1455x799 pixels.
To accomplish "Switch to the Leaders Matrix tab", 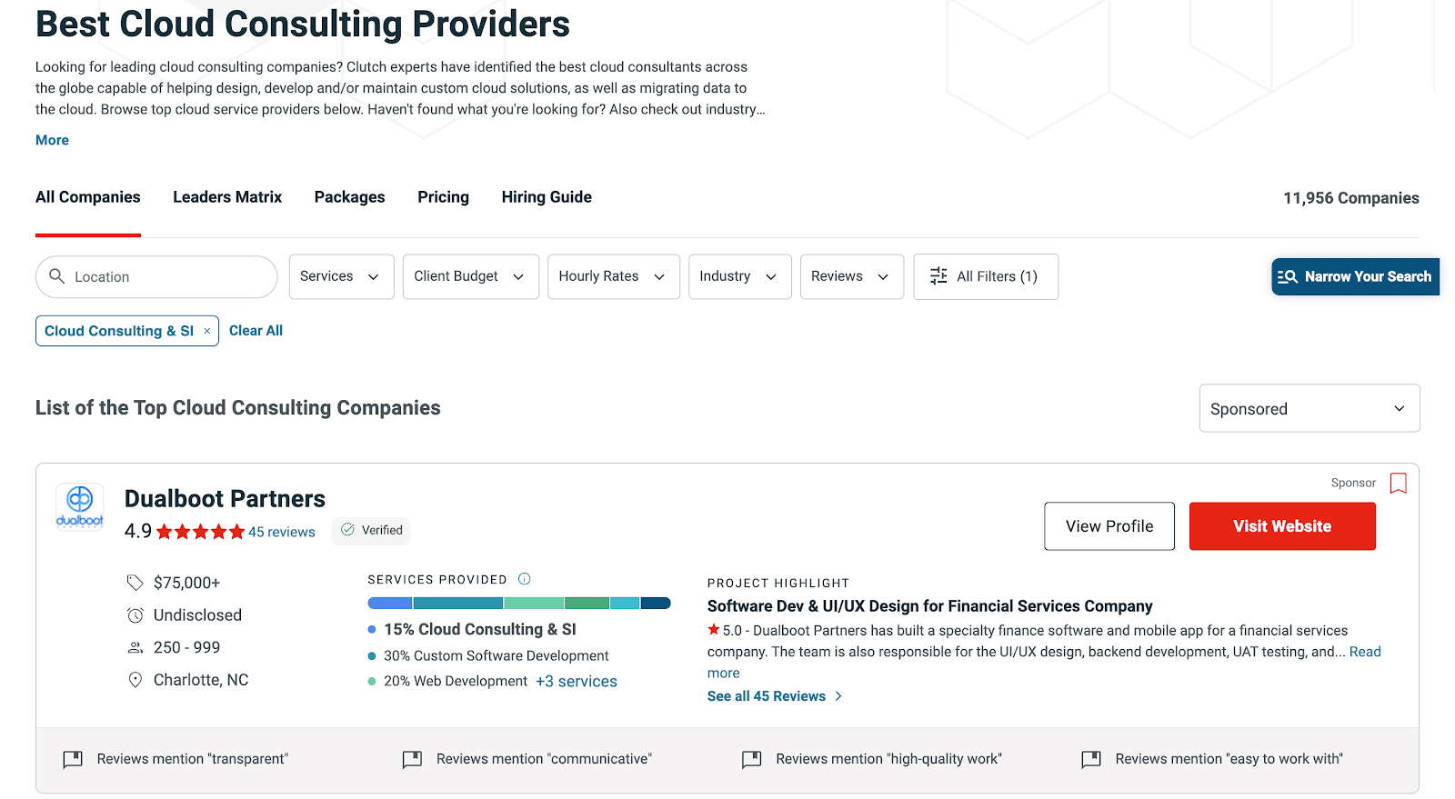I will [x=227, y=197].
